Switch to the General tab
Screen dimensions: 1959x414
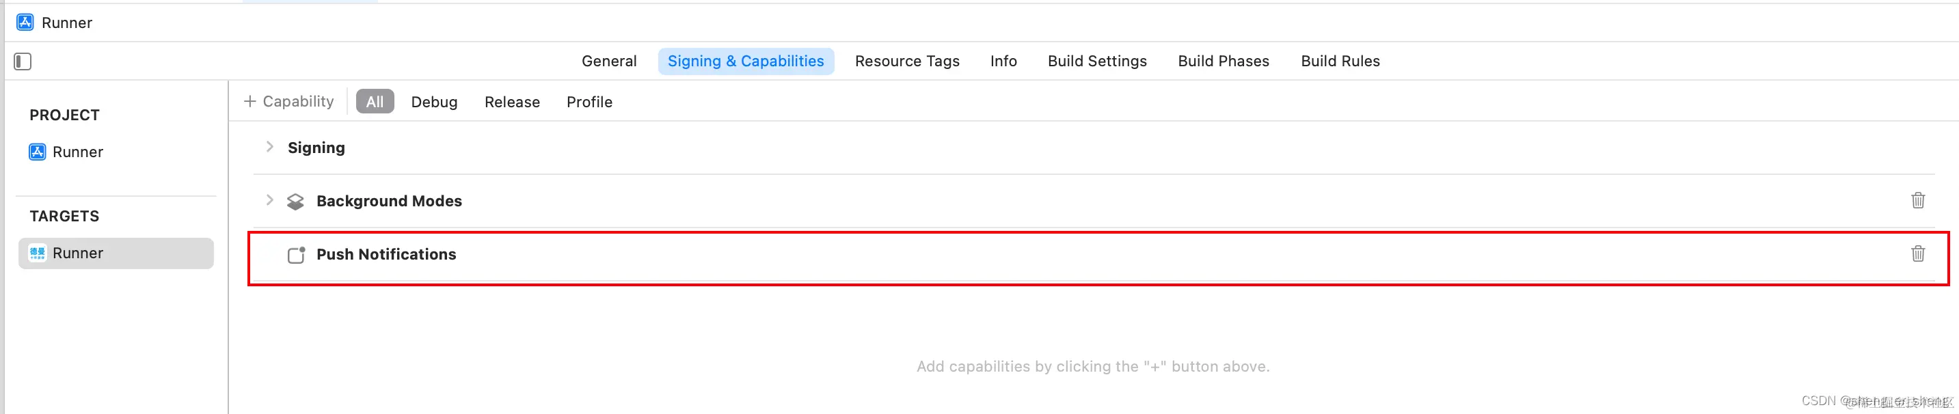[x=608, y=61]
